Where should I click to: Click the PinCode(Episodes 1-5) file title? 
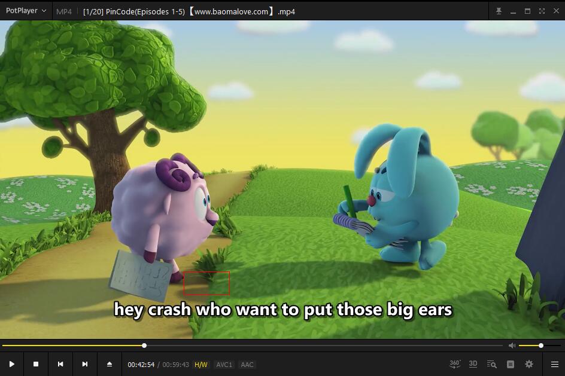pos(189,11)
